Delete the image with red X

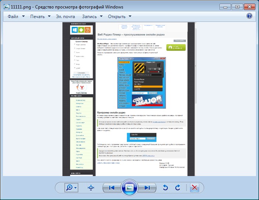(x=194, y=187)
